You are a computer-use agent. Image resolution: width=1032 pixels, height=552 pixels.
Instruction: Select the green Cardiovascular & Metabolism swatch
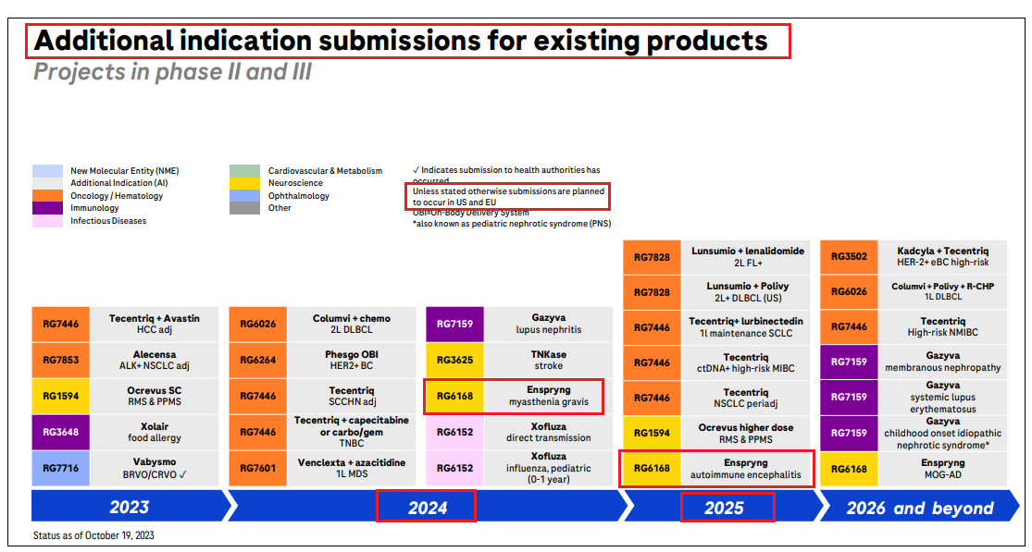click(x=246, y=171)
